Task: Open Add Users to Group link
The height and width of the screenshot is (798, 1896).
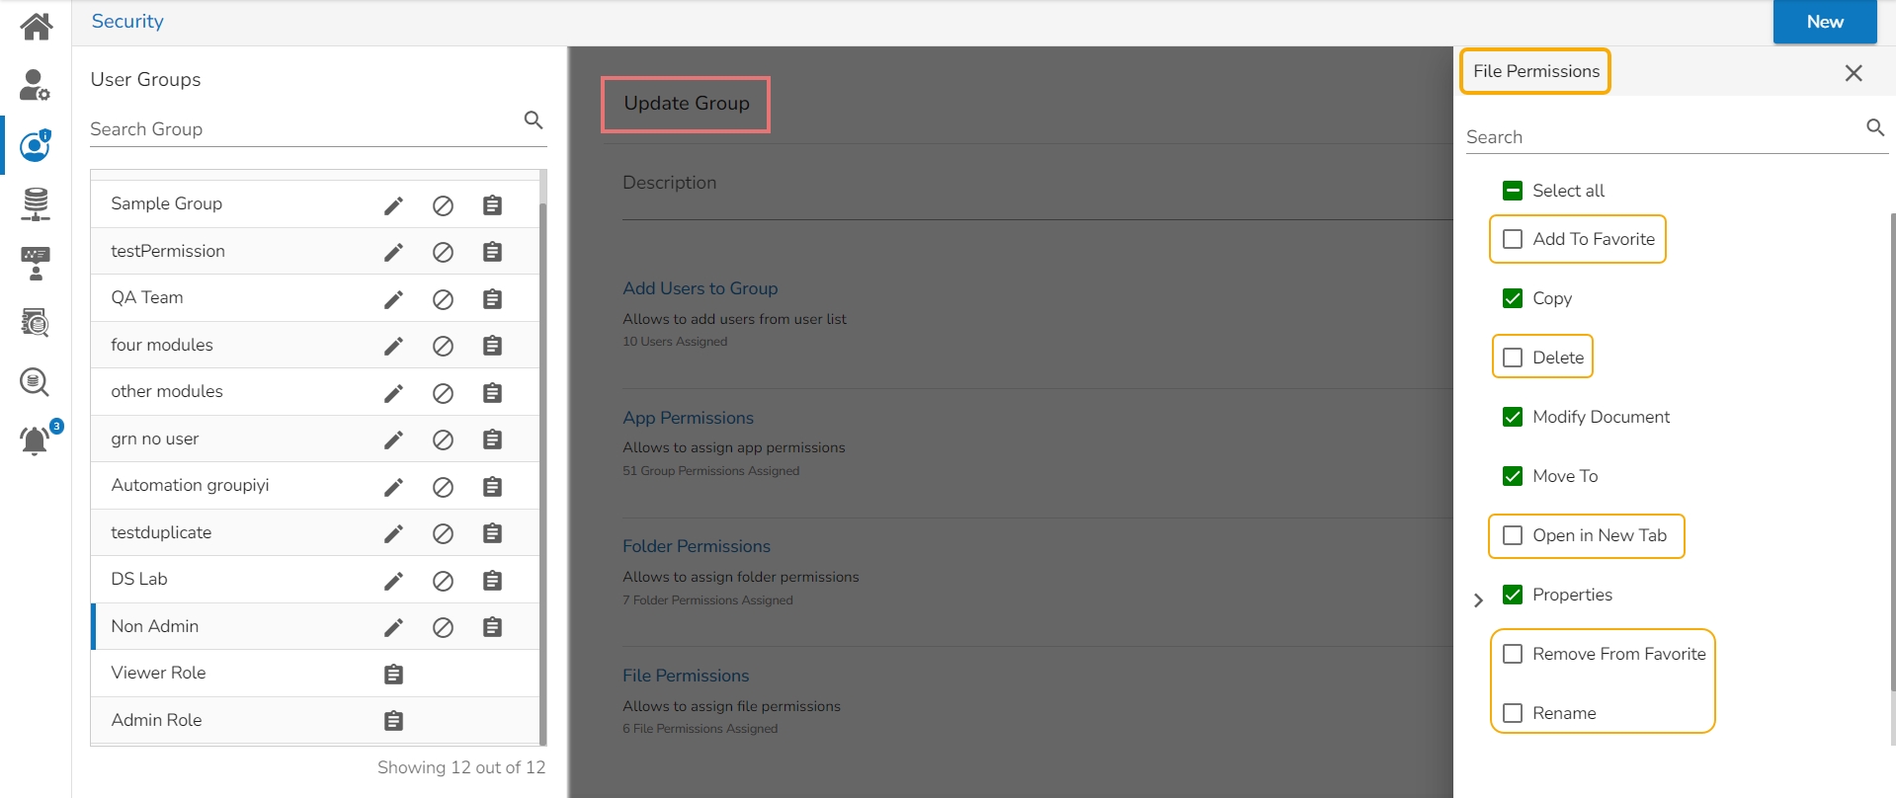Action: pos(701,288)
